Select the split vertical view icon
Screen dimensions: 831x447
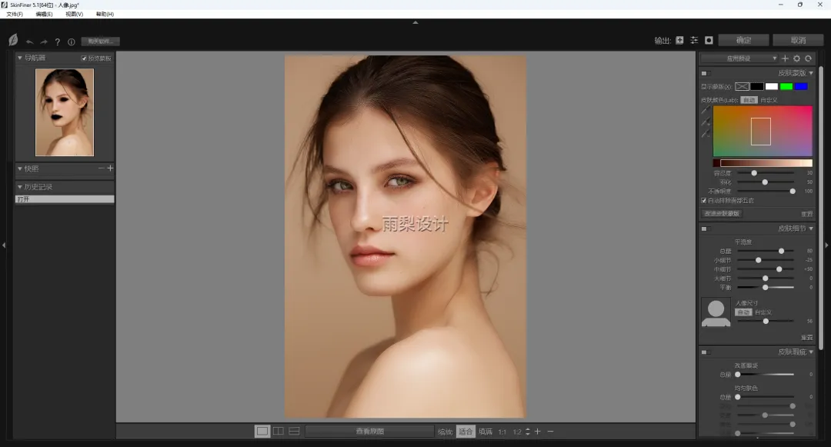coord(279,431)
